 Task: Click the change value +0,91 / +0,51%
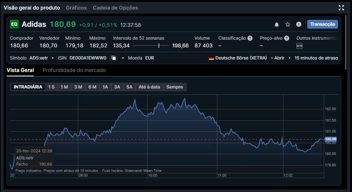click(98, 25)
